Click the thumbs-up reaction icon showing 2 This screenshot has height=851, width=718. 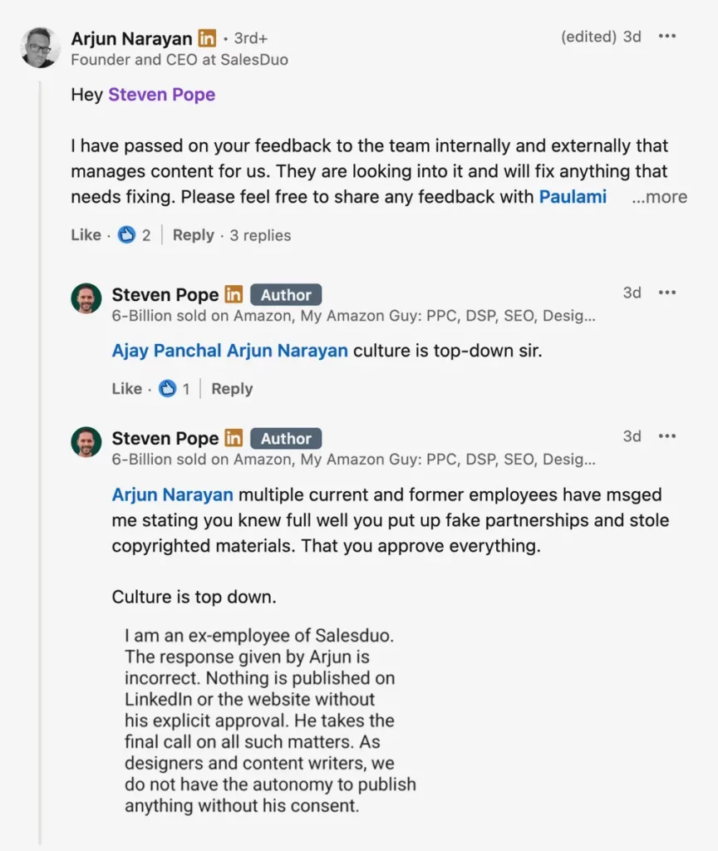(x=126, y=235)
